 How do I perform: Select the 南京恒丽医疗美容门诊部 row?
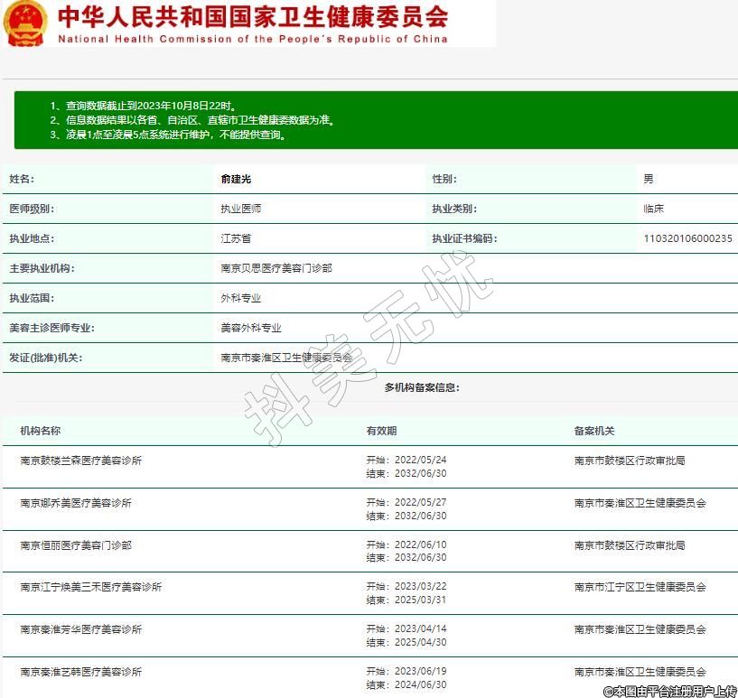(x=76, y=545)
